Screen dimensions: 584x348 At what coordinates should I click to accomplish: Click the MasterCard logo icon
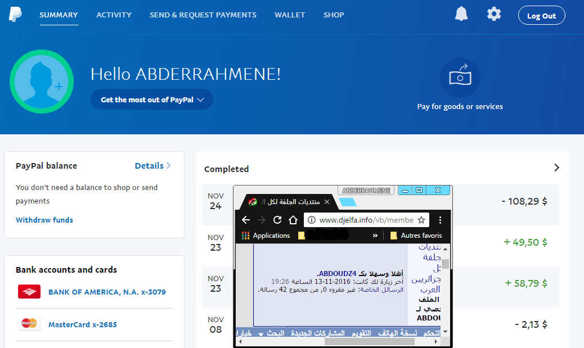[x=29, y=323]
